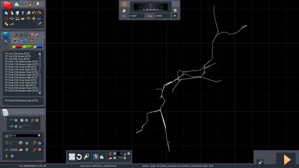
Task: Toggle the spiral easement option radio
Action: 27,143
